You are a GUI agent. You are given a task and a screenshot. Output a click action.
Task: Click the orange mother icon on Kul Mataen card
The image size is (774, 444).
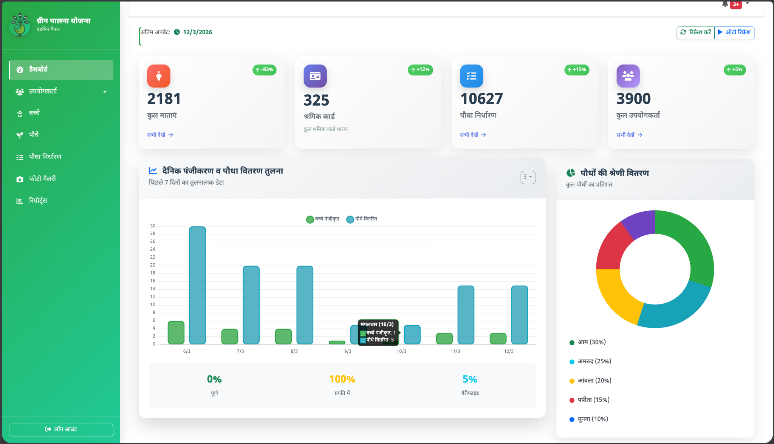point(159,76)
